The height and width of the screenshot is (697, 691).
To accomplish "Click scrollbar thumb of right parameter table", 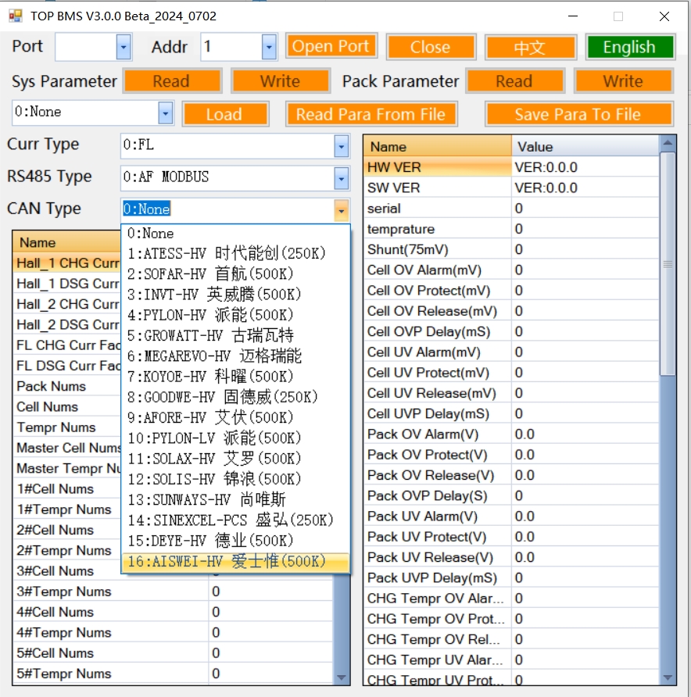I will [668, 264].
